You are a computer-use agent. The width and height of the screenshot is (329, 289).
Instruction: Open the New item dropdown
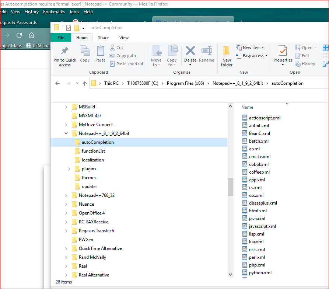250,48
